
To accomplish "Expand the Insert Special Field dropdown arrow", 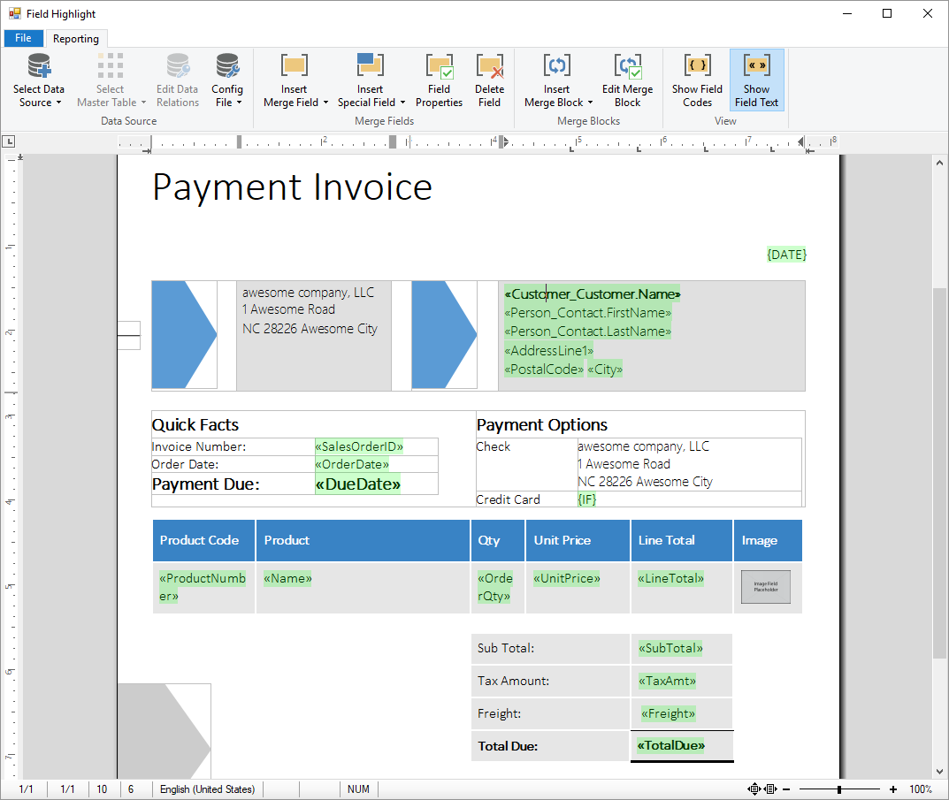I will (x=403, y=103).
